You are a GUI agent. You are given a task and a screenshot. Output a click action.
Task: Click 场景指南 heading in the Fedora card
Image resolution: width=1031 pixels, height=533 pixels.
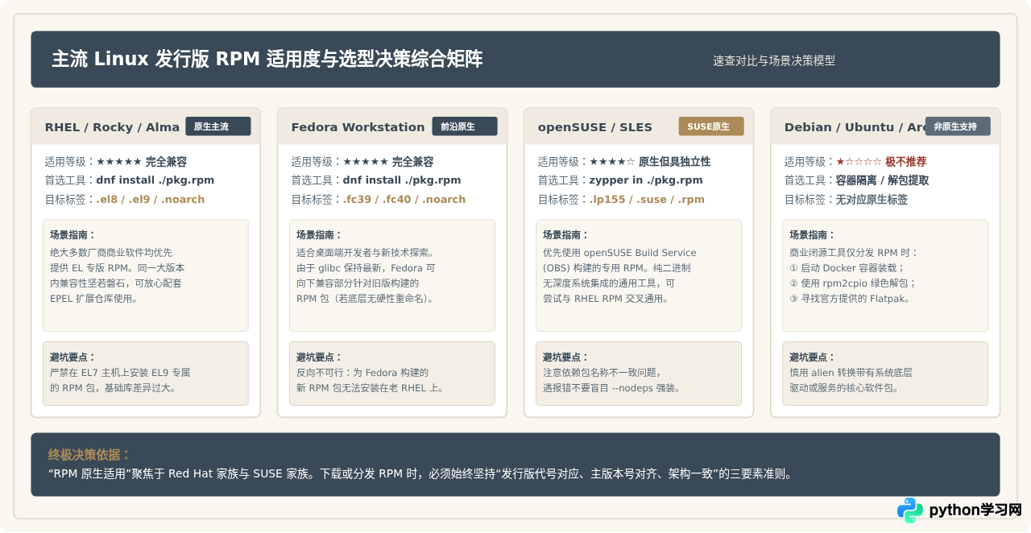319,235
